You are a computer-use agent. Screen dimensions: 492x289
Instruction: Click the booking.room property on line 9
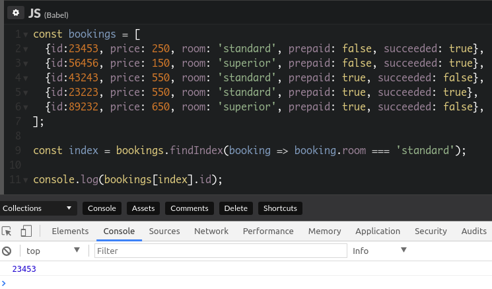pos(330,151)
